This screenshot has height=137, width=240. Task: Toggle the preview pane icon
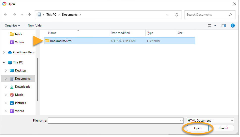pos(223,26)
